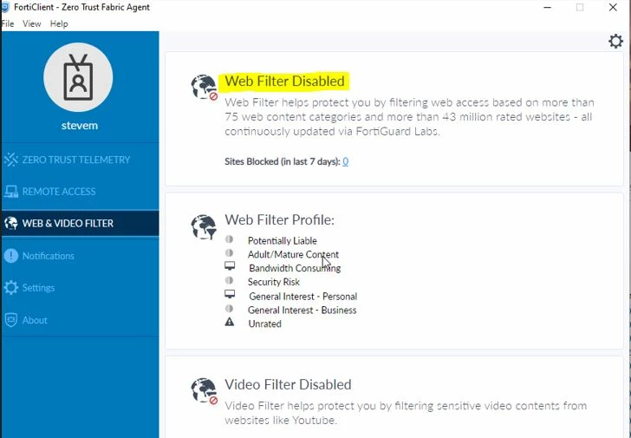Click the Web Filter Profile heading
Screen dimensions: 631x438
(x=279, y=219)
